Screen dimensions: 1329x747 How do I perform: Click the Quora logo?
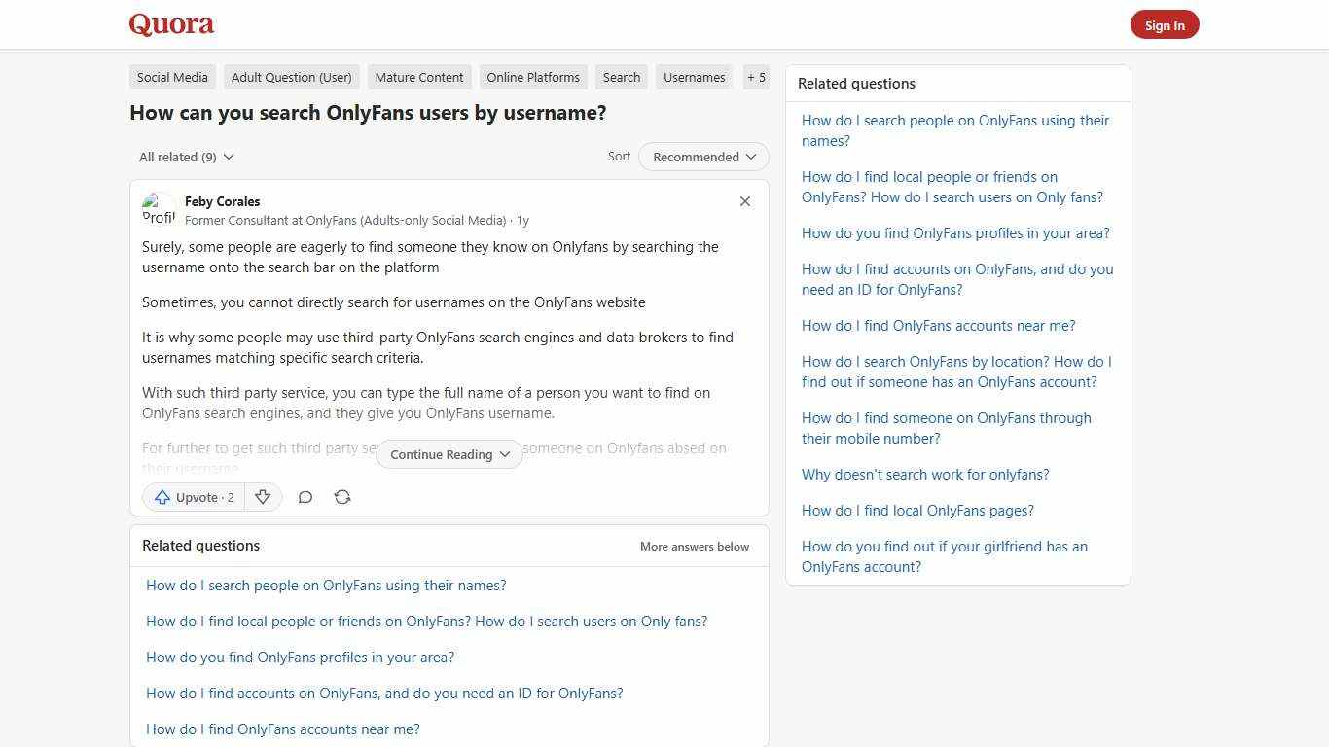tap(170, 23)
